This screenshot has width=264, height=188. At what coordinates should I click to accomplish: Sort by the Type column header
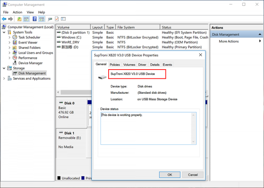(x=110, y=27)
